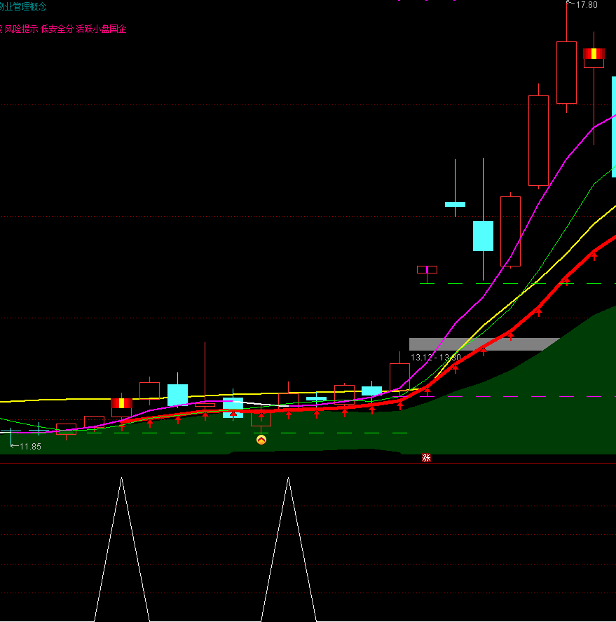Click the orange circular up-chevron signal icon

[x=261, y=440]
